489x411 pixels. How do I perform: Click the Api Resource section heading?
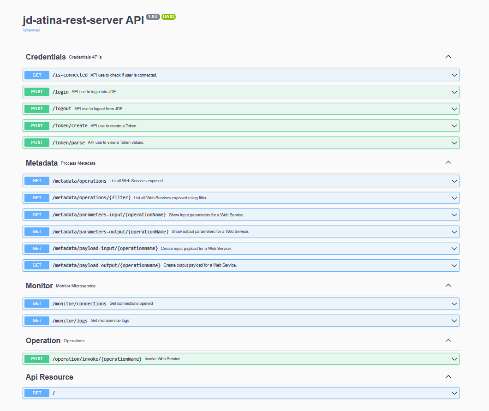[x=49, y=377]
